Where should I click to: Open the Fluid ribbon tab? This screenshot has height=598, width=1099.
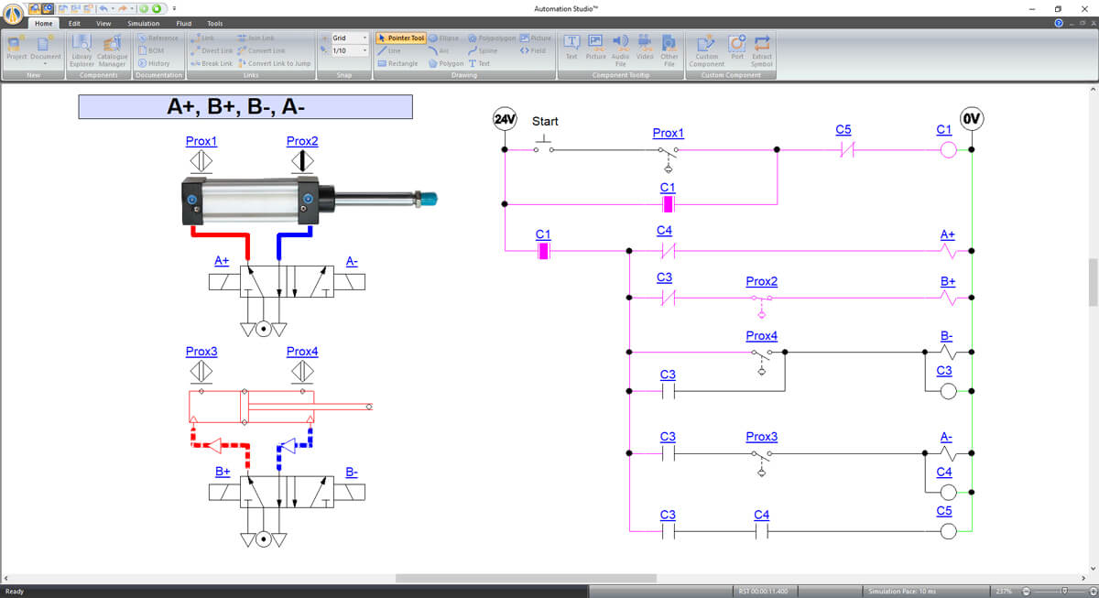pos(183,23)
